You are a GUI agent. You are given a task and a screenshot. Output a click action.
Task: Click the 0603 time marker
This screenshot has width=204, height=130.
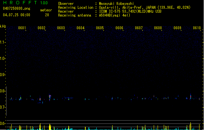[x=61, y=28]
